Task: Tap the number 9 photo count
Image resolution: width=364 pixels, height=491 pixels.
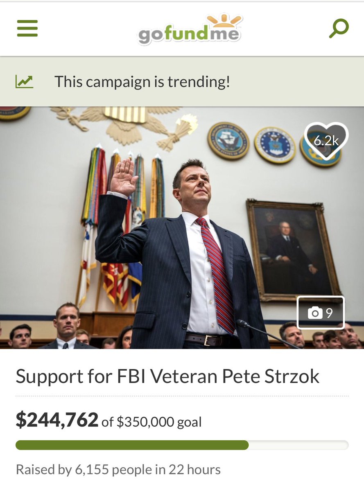Action: (329, 313)
